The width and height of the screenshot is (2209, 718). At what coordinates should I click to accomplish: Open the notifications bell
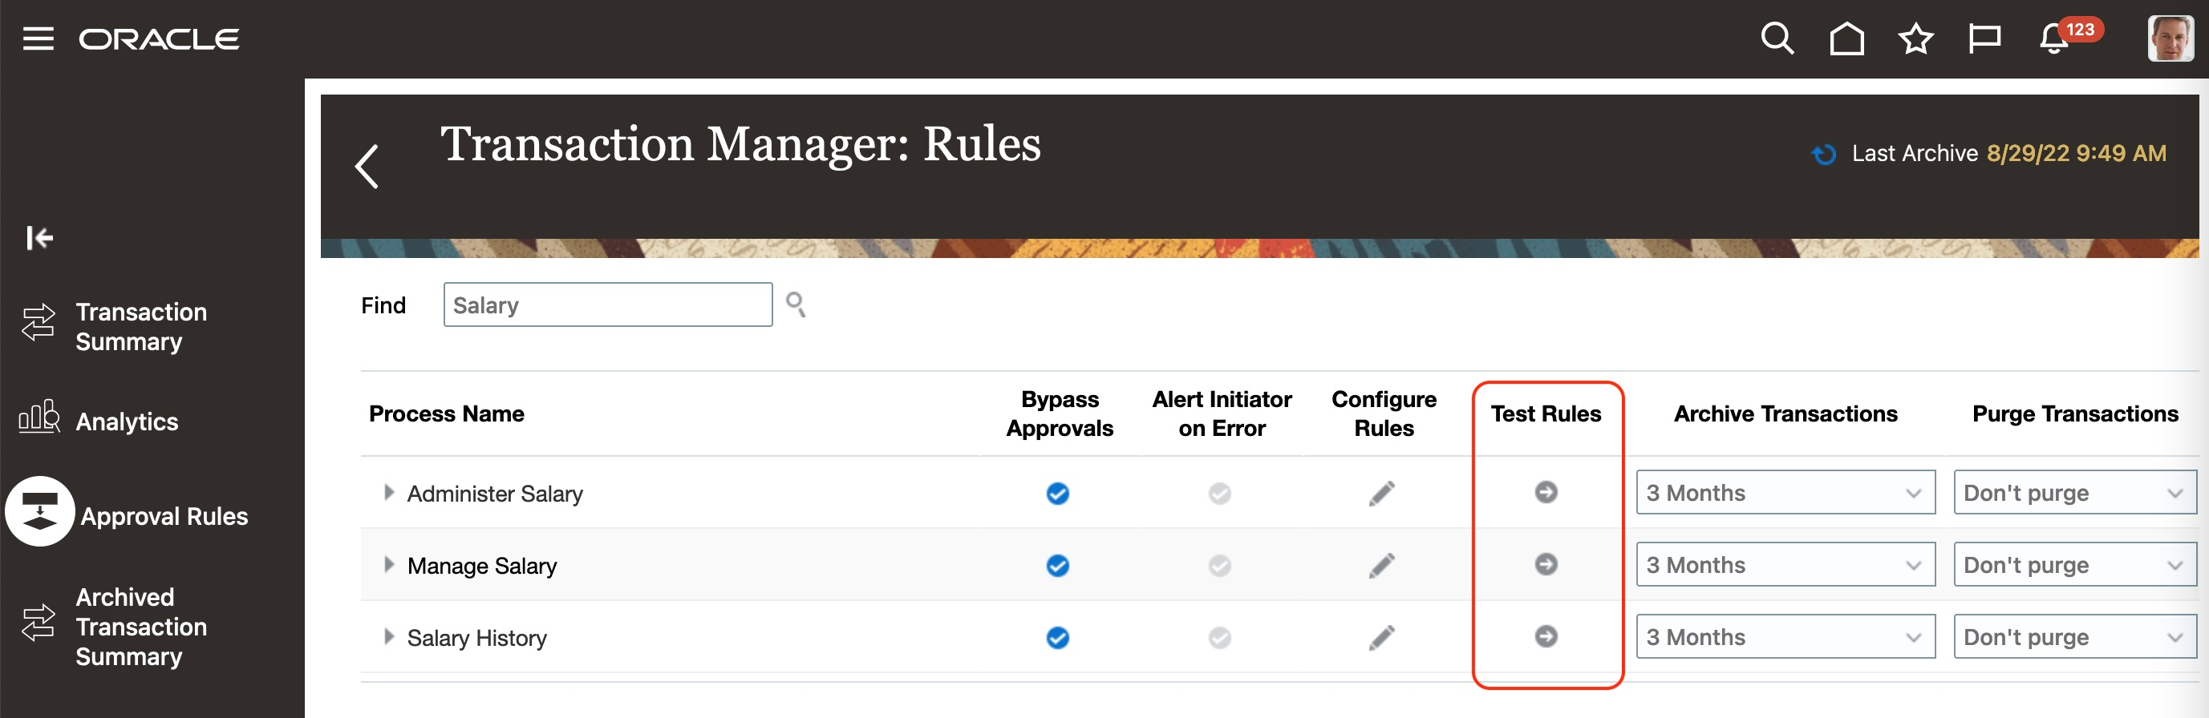pos(2053,39)
